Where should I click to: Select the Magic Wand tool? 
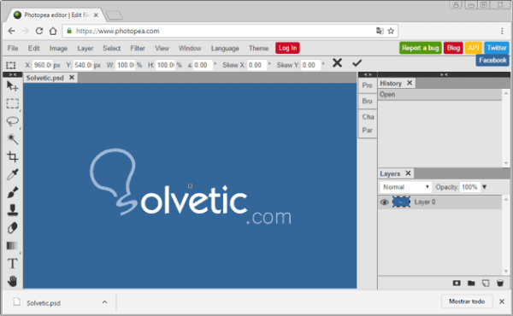13,139
